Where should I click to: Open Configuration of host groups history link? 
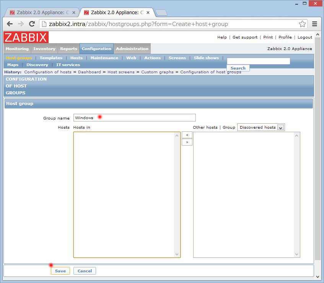pos(211,72)
